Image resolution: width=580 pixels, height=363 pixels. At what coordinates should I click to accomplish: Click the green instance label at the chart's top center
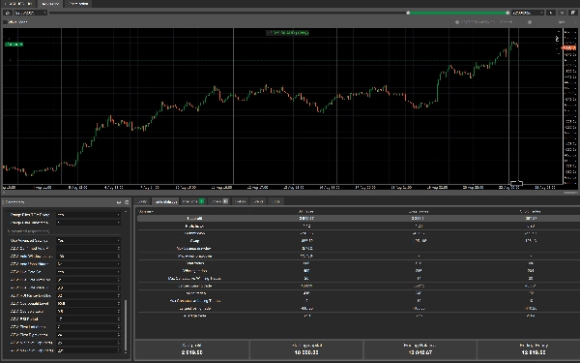click(x=287, y=33)
